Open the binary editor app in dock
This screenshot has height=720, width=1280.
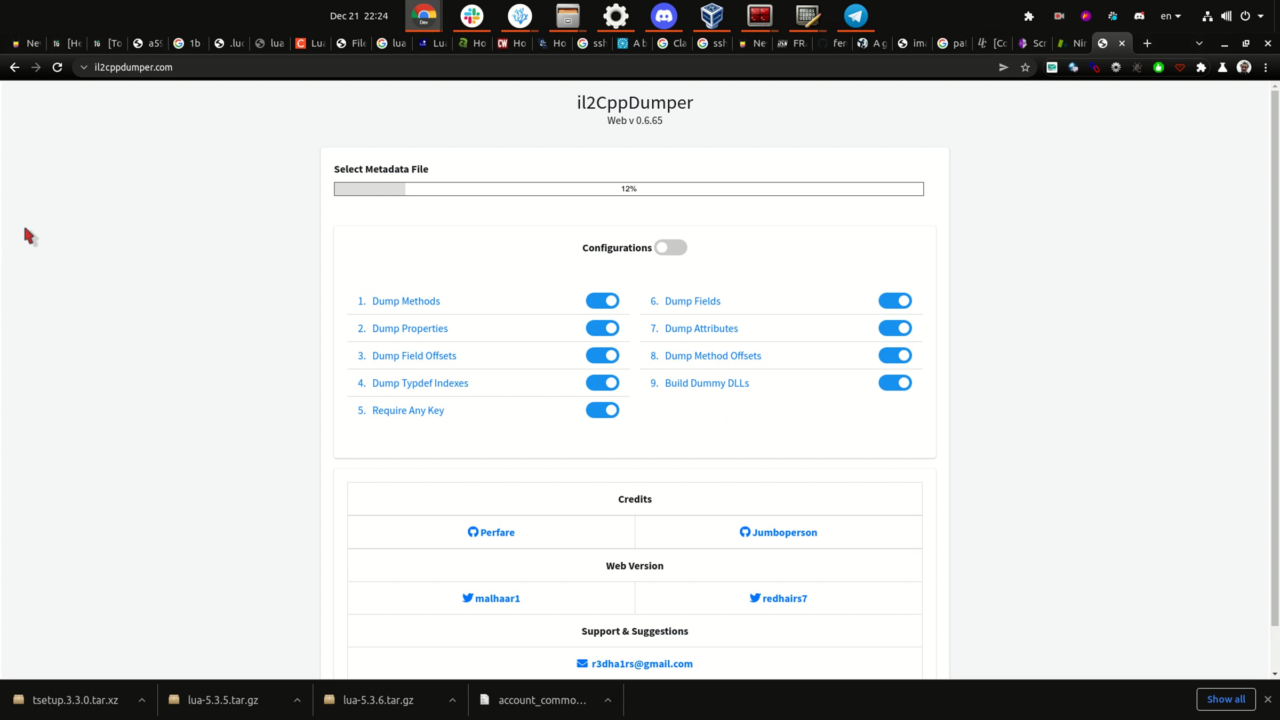coord(807,16)
